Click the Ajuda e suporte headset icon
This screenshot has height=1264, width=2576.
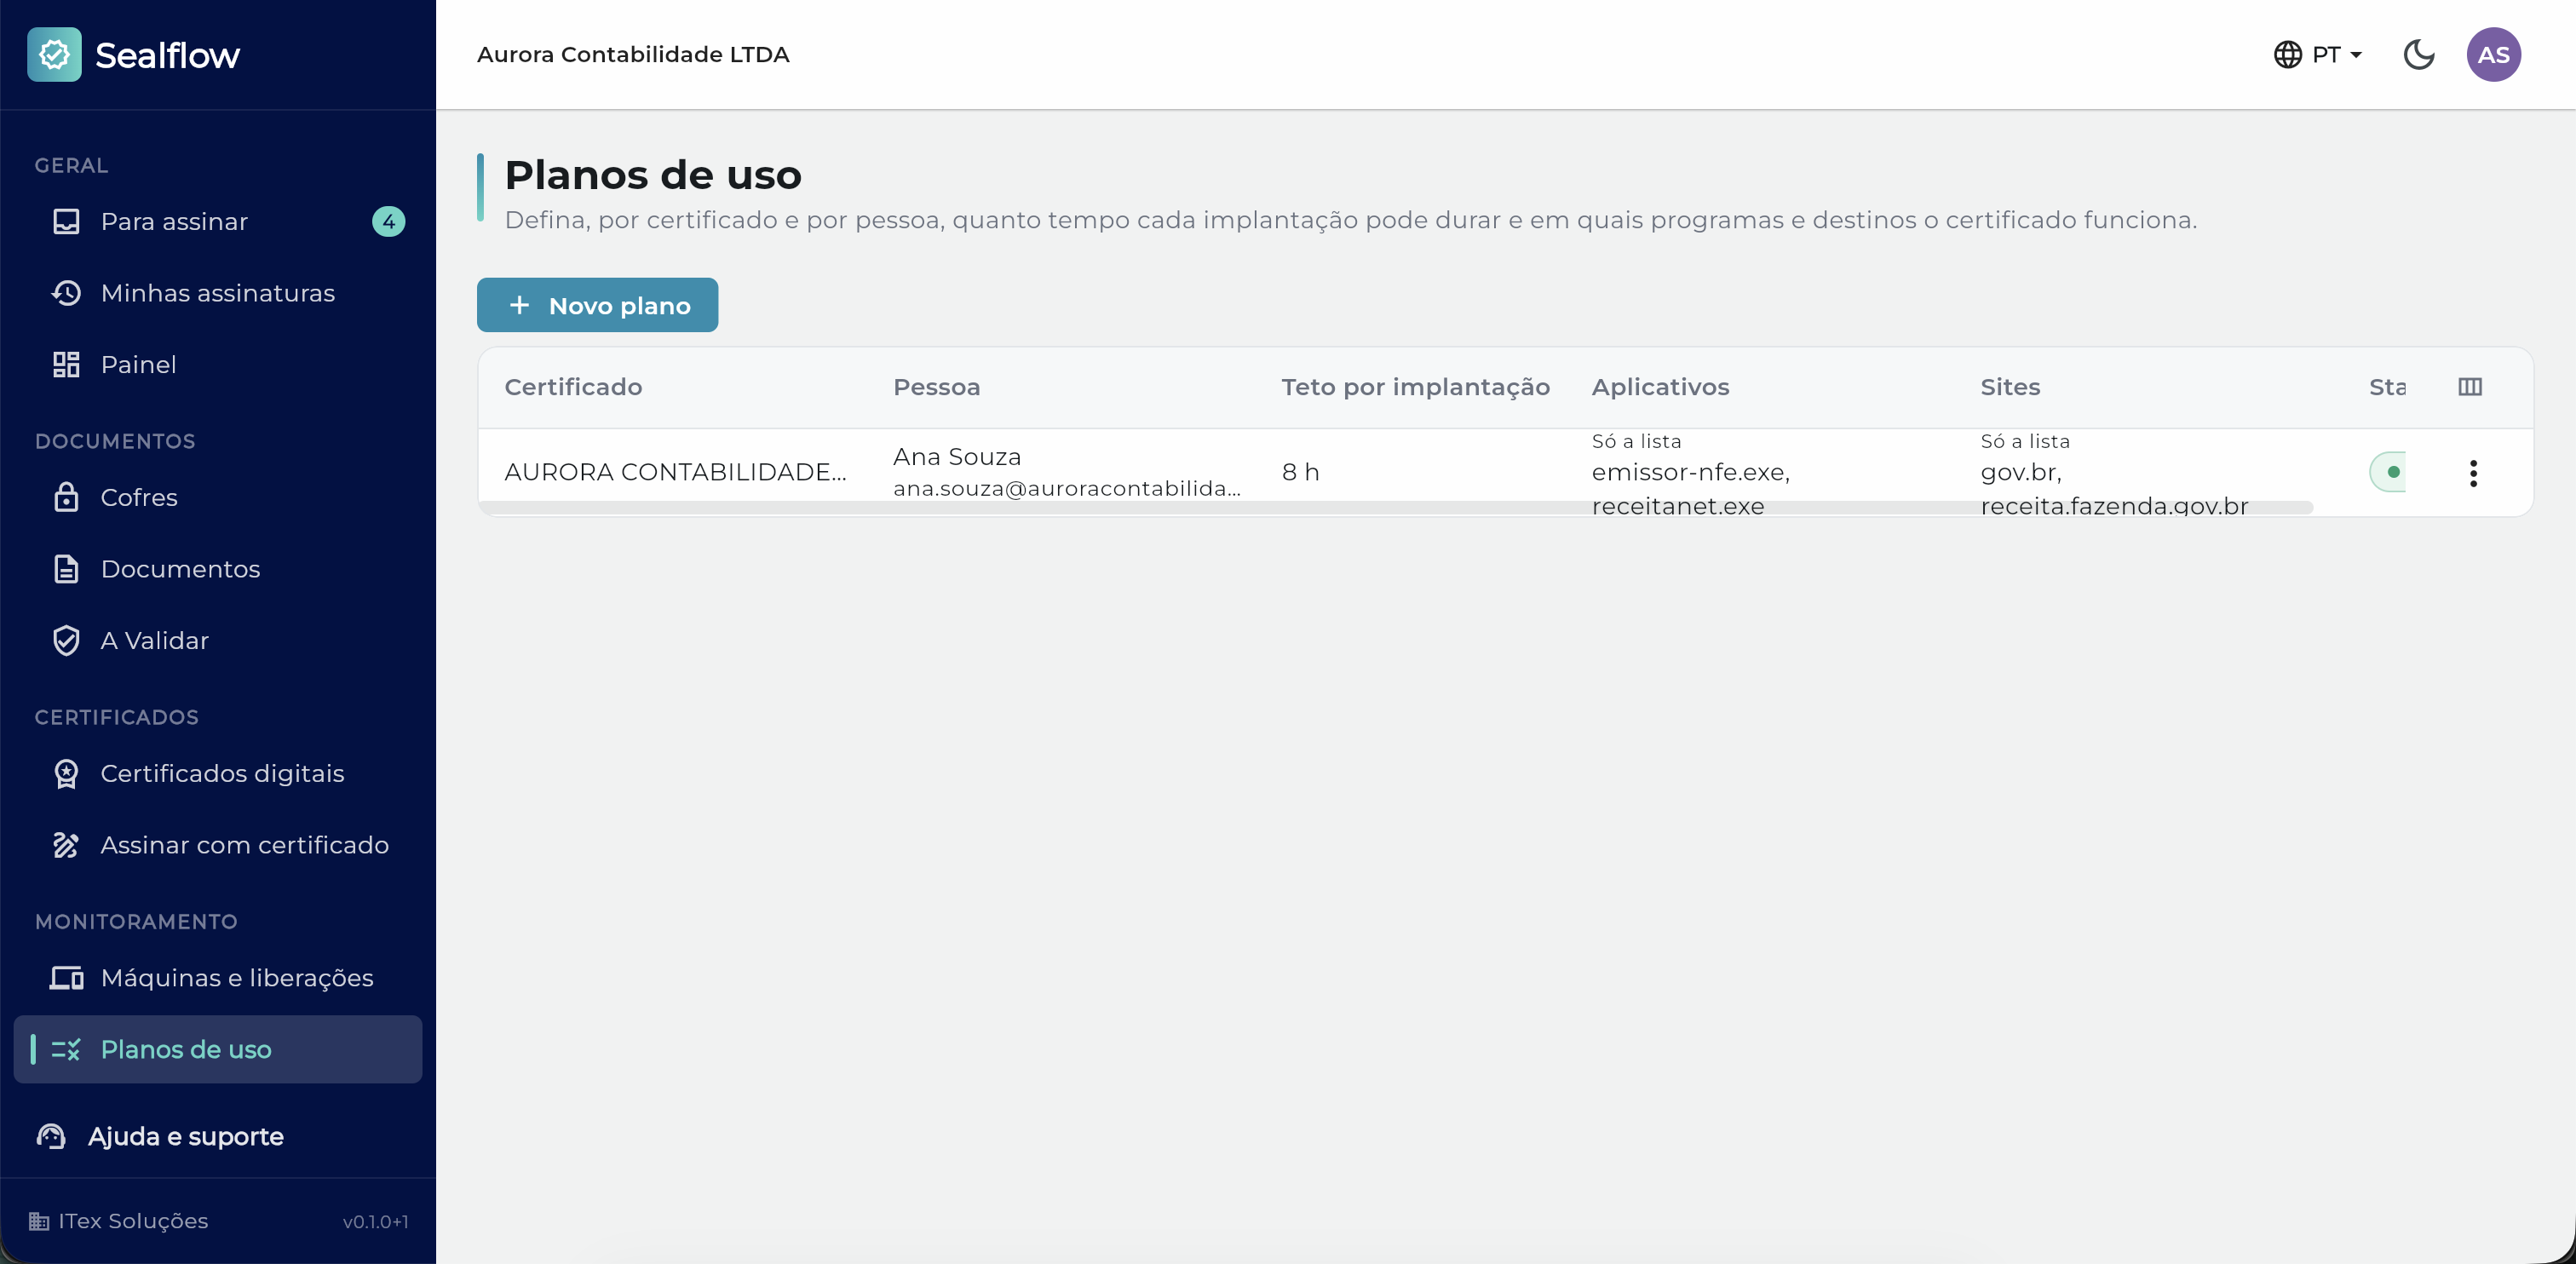click(x=51, y=1136)
